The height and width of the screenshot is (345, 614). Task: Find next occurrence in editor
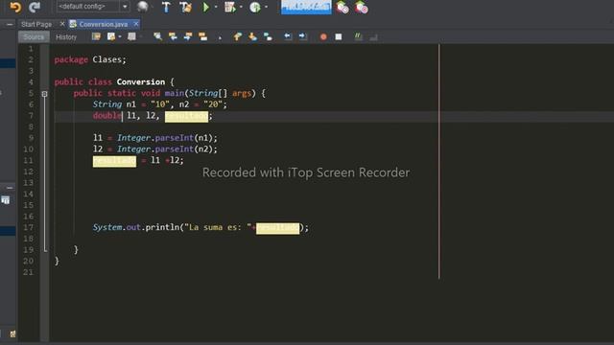click(188, 36)
